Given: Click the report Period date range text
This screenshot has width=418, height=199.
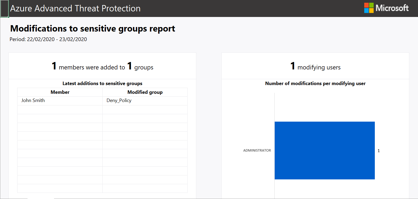Looking at the screenshot, I should coord(48,39).
